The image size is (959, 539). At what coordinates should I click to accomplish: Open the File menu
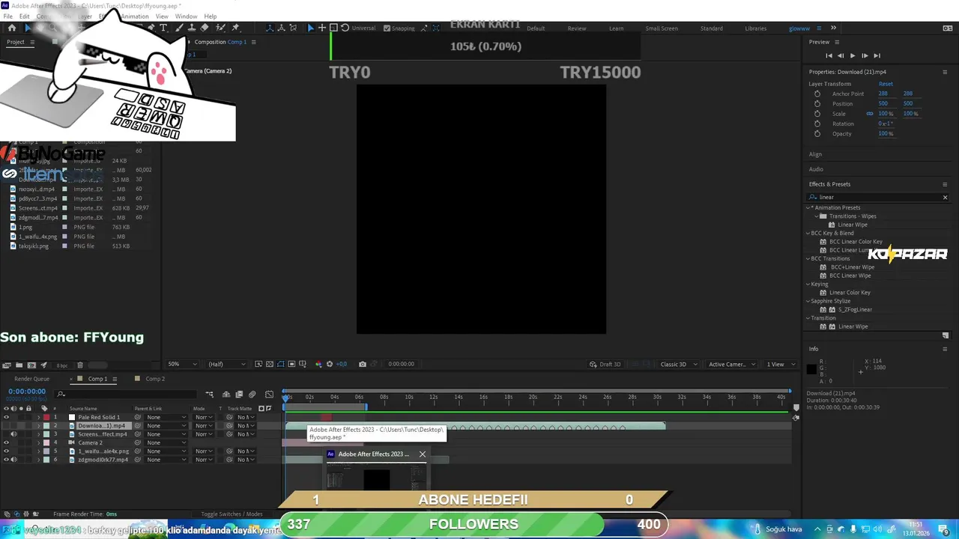[7, 16]
